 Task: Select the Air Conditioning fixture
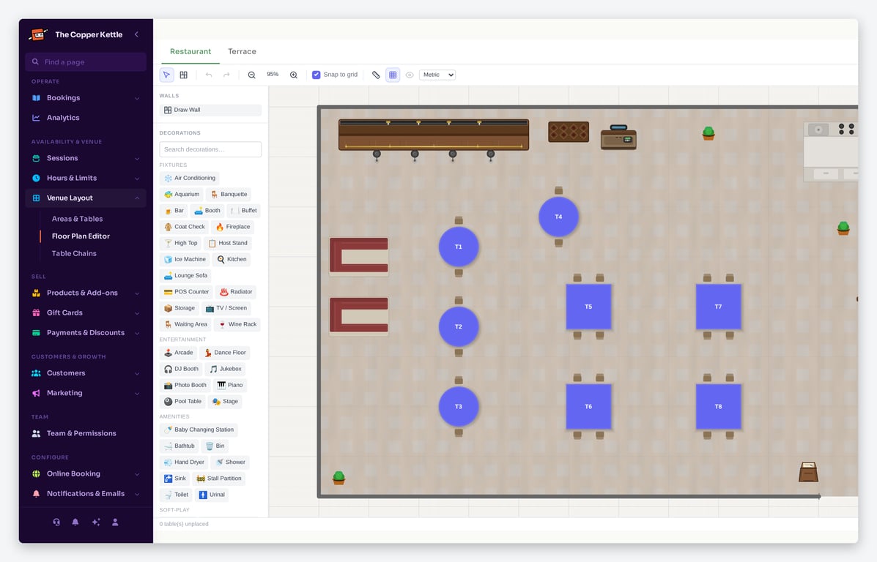click(x=190, y=179)
